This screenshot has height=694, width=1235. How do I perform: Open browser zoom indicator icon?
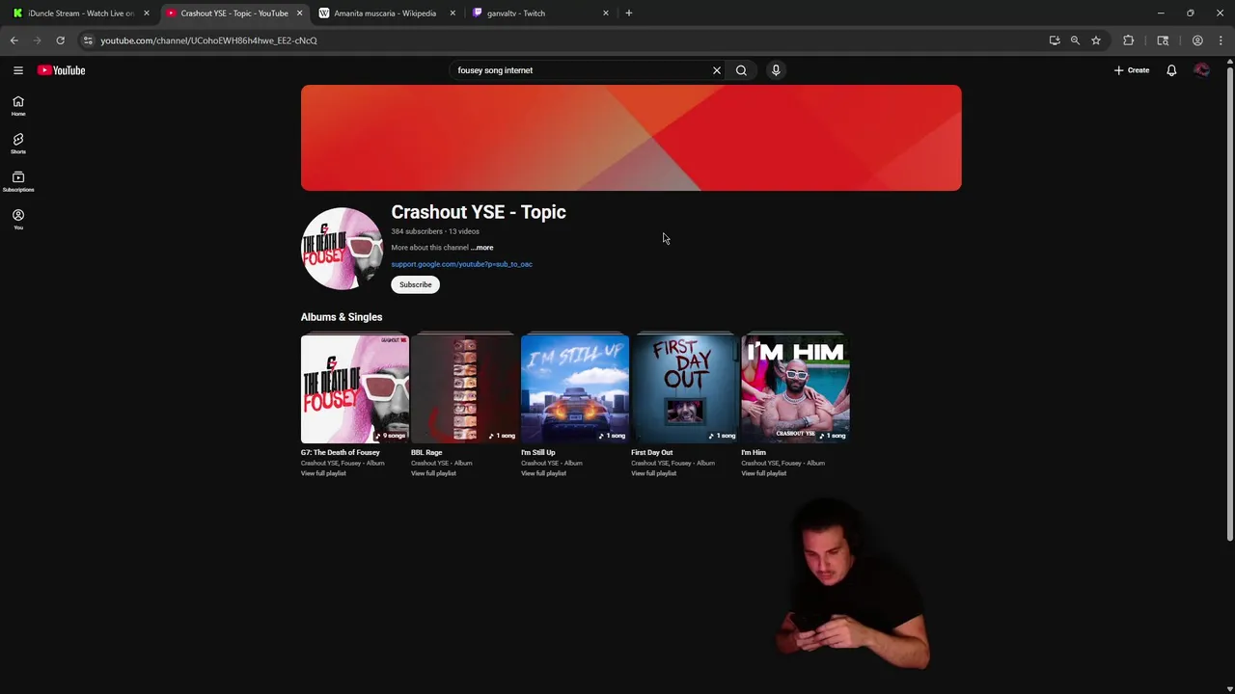tap(1075, 40)
